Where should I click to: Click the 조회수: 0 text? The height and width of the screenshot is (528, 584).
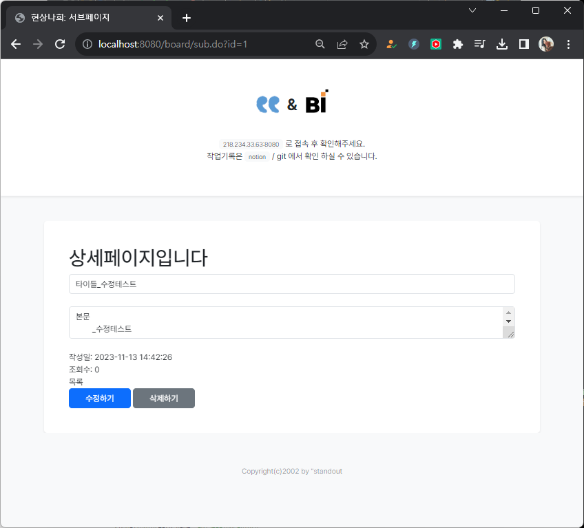pyautogui.click(x=84, y=370)
